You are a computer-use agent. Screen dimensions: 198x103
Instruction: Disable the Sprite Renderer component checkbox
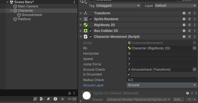click(x=91, y=19)
